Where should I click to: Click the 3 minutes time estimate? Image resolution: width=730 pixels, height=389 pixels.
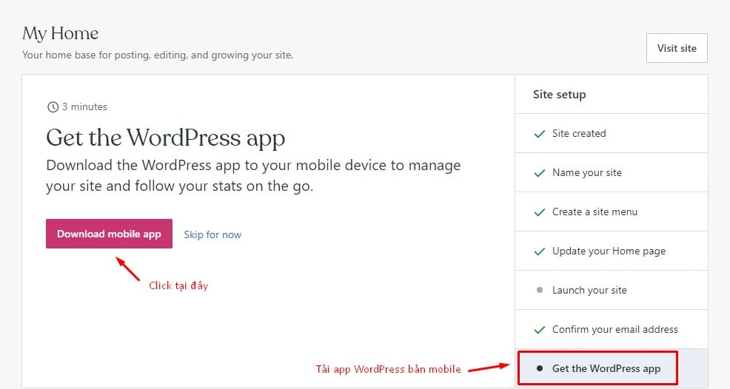[84, 107]
